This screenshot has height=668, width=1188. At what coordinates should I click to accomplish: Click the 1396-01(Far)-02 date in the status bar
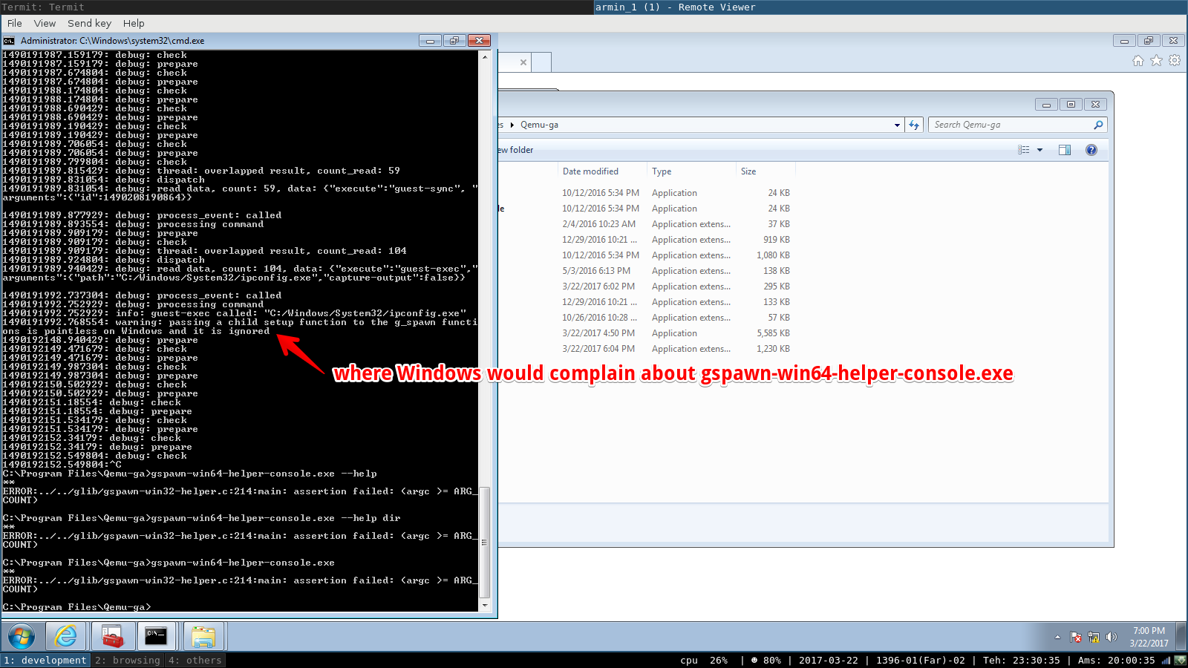[921, 660]
